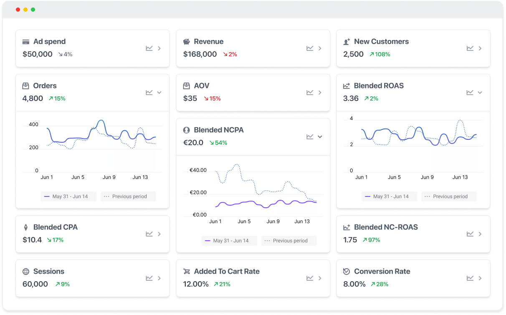Click chart icon on Conversion Rate card
This screenshot has width=506, height=315.
[x=470, y=278]
